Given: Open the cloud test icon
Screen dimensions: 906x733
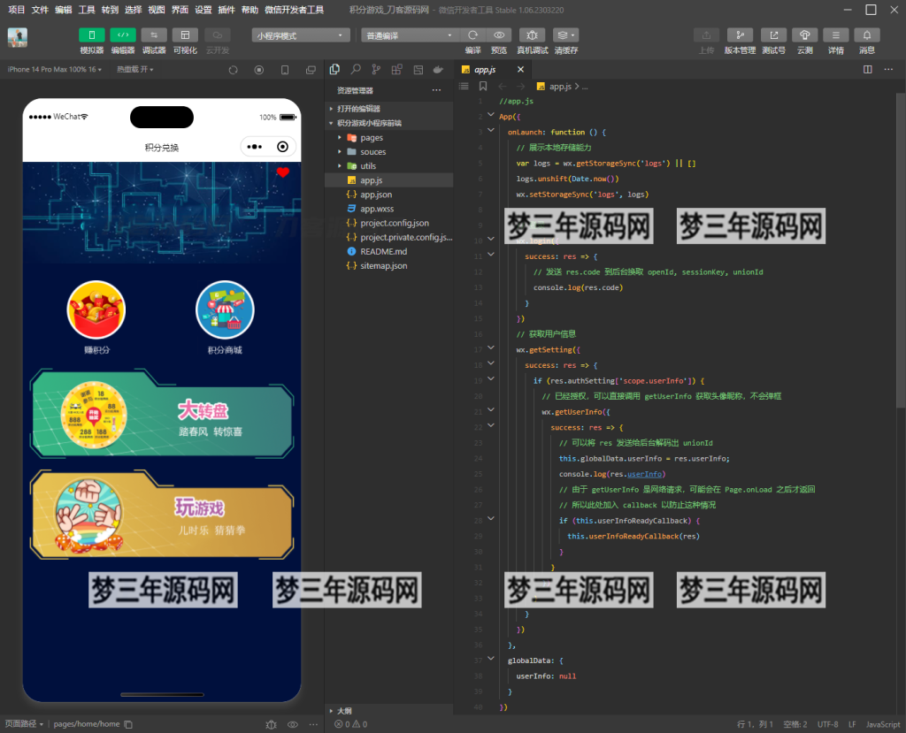Looking at the screenshot, I should coord(804,35).
